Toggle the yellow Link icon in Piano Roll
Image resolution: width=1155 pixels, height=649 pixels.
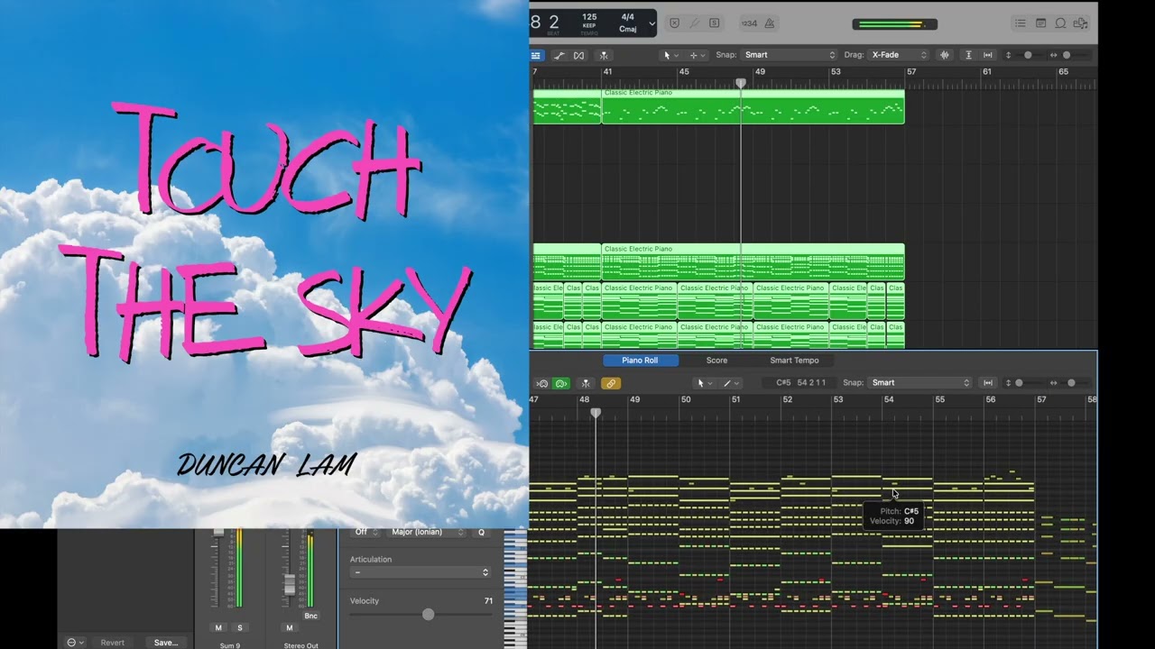tap(611, 383)
